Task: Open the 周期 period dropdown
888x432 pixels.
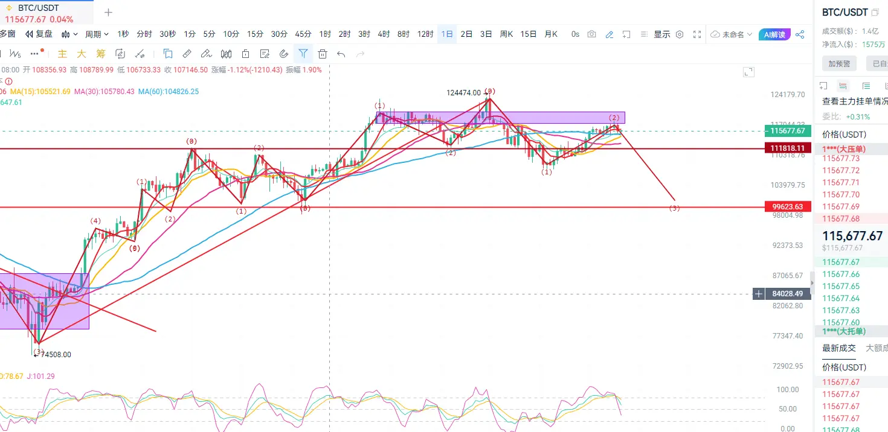Action: click(97, 34)
